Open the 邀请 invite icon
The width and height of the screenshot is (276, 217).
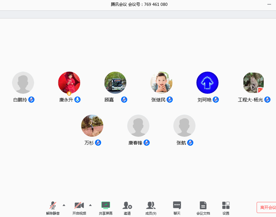127,205
